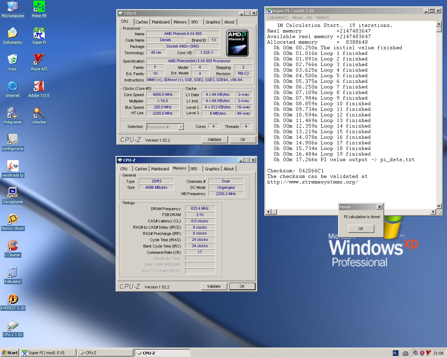Image resolution: width=447 pixels, height=358 pixels.
Task: Switch to SPD tab in Memory CPU-Z window
Action: 194,169
